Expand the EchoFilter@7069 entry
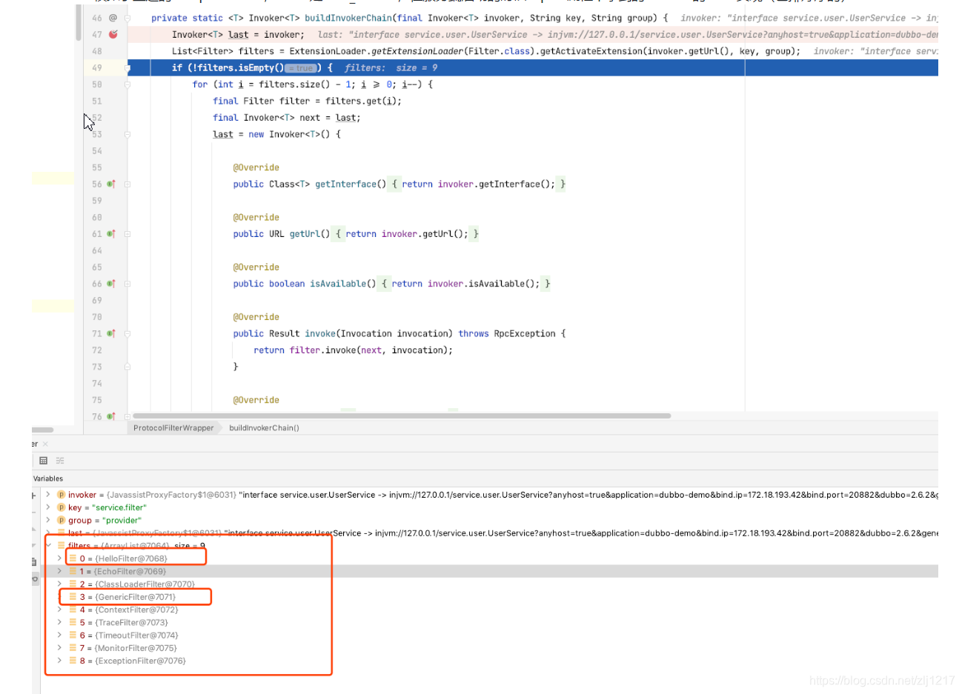The width and height of the screenshot is (962, 694). (60, 571)
